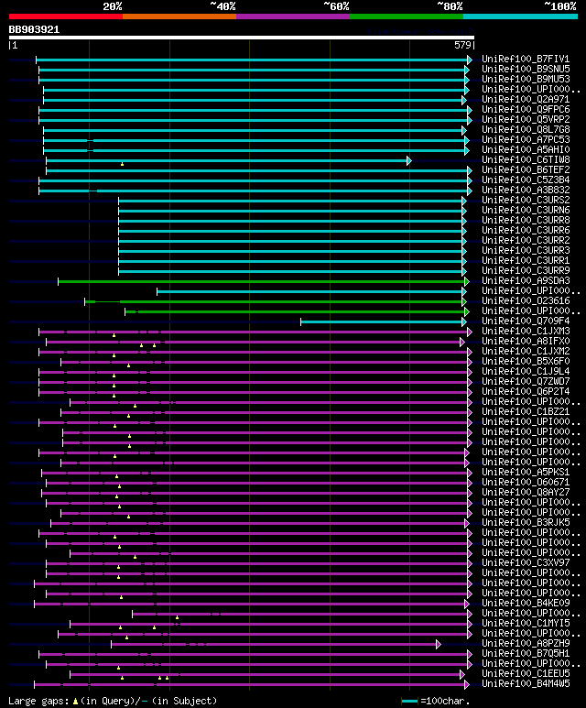This screenshot has height=708, width=586.
Task: Open hit UniRef100_Q5VRP2
Action: [526, 120]
